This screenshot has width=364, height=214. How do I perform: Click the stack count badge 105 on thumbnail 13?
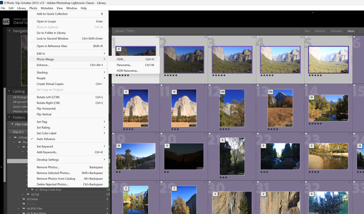point(270,92)
